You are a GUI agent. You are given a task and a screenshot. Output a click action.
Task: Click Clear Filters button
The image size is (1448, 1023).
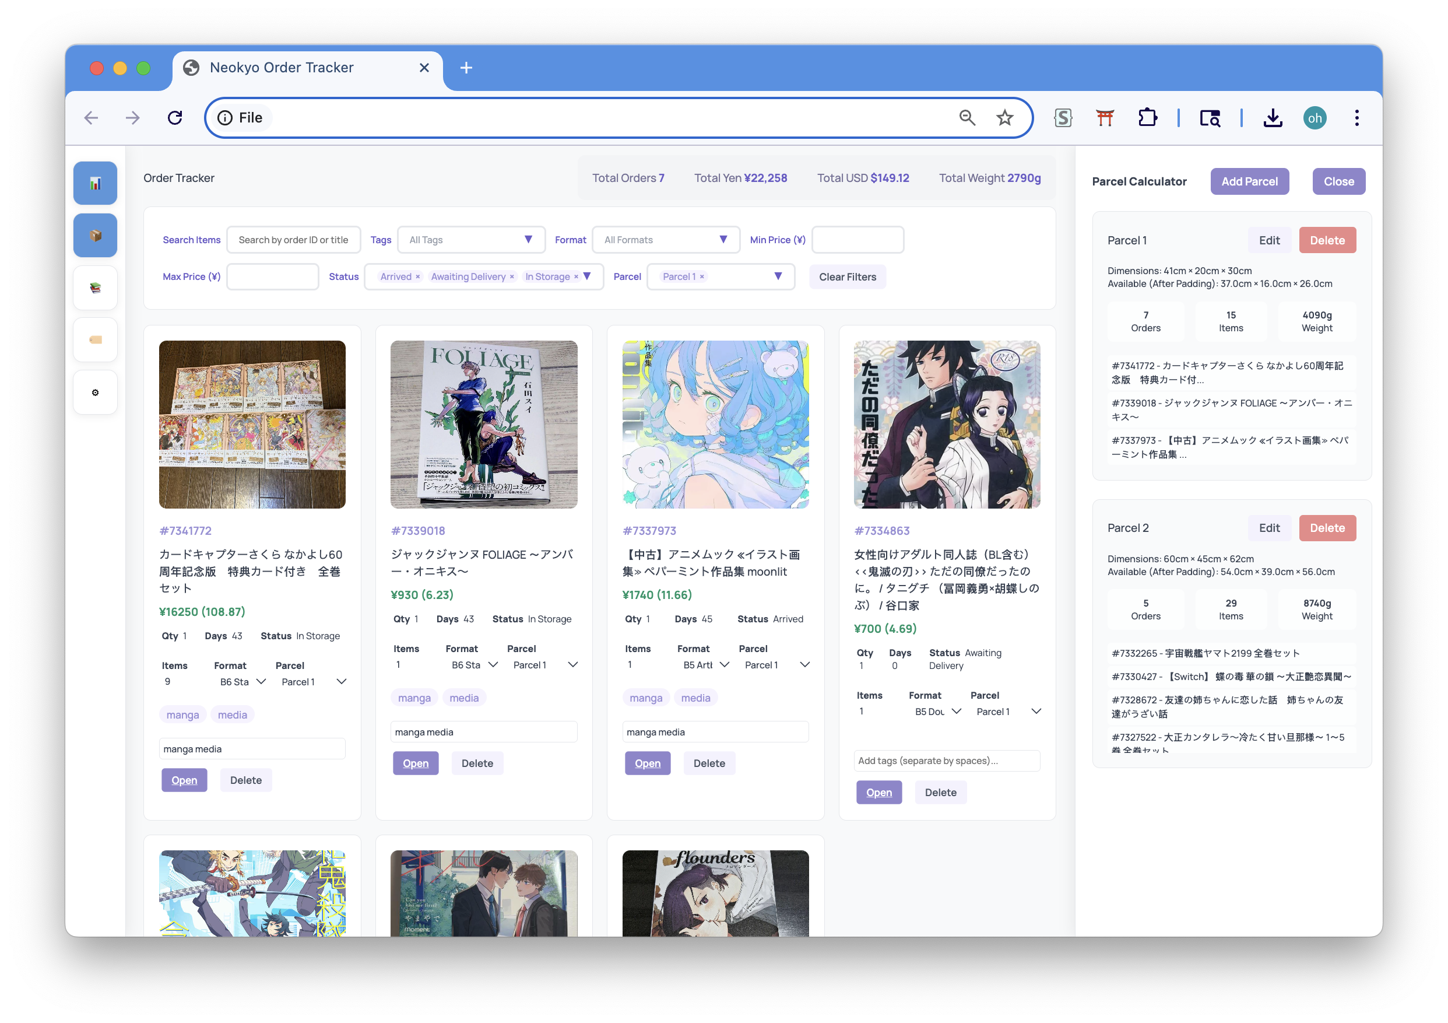[847, 277]
